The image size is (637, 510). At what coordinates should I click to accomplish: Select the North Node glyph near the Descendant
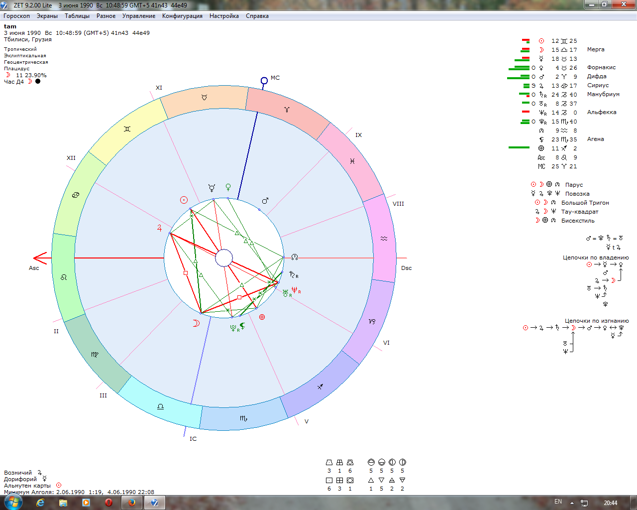(x=295, y=257)
